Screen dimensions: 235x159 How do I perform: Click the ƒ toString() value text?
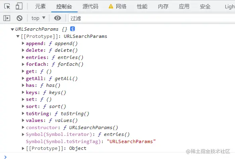coord(72,114)
